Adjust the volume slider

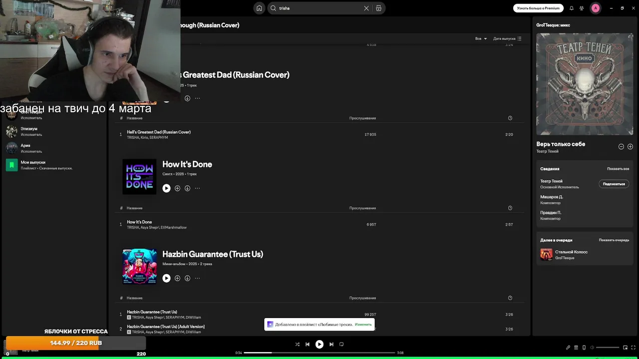pos(608,348)
